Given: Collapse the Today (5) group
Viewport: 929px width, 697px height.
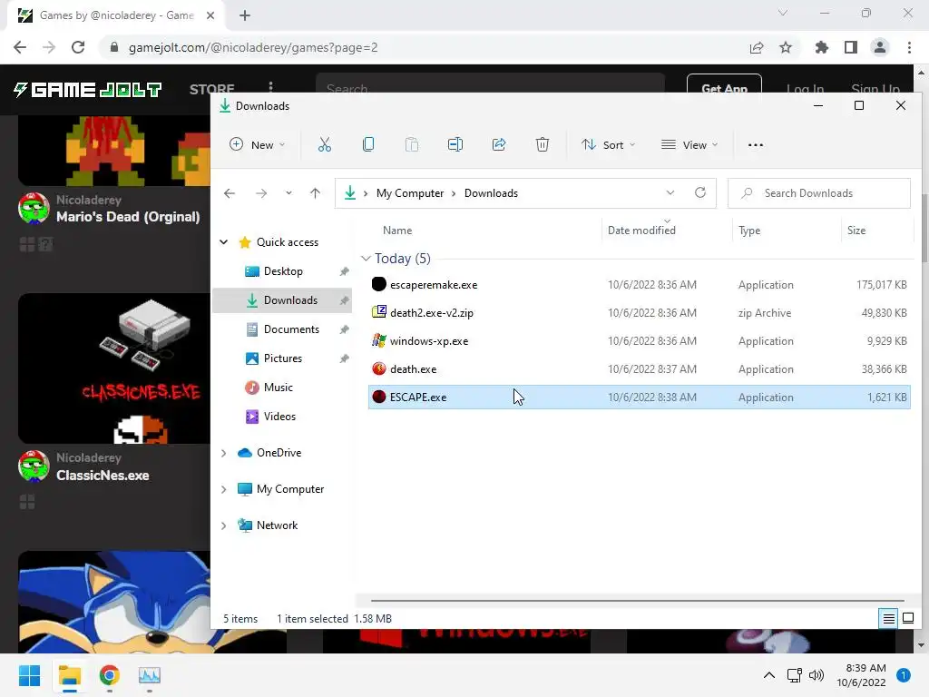Looking at the screenshot, I should 367,259.
